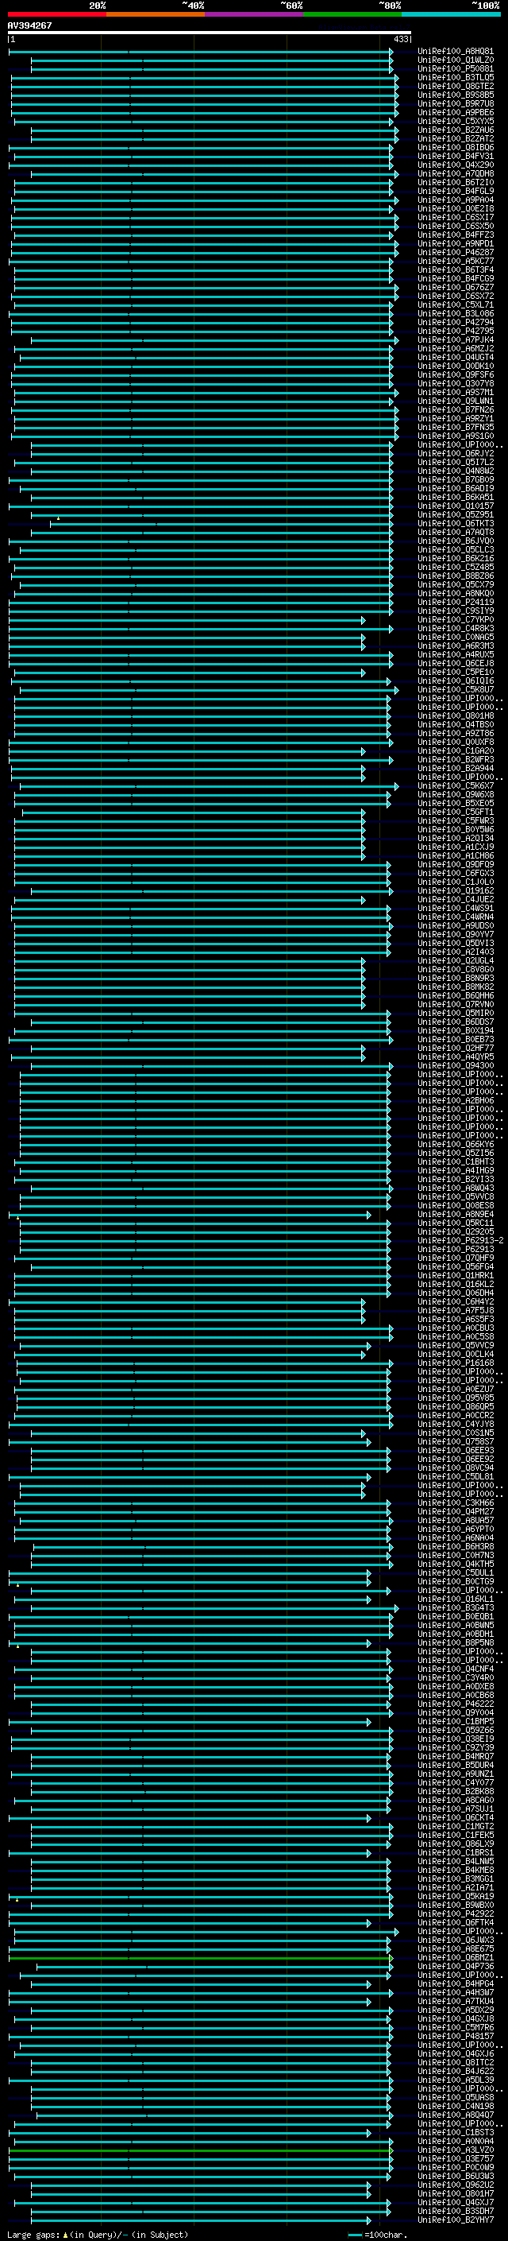Select the UniRef100_Q676Z7 label
This screenshot has height=2241, width=508.
pos(456,287)
